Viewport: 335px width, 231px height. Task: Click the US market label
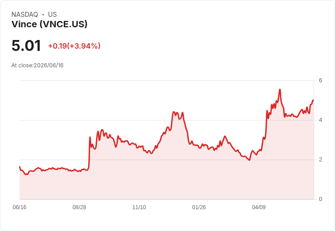click(x=52, y=15)
